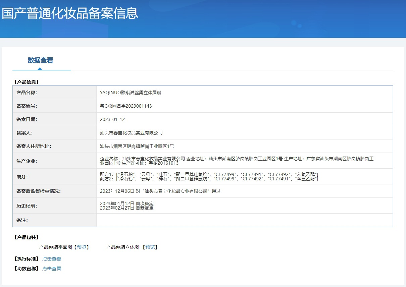Select filer name 汕头市春宝化妆品实业有限公司
This screenshot has height=287, width=406.
click(x=131, y=133)
